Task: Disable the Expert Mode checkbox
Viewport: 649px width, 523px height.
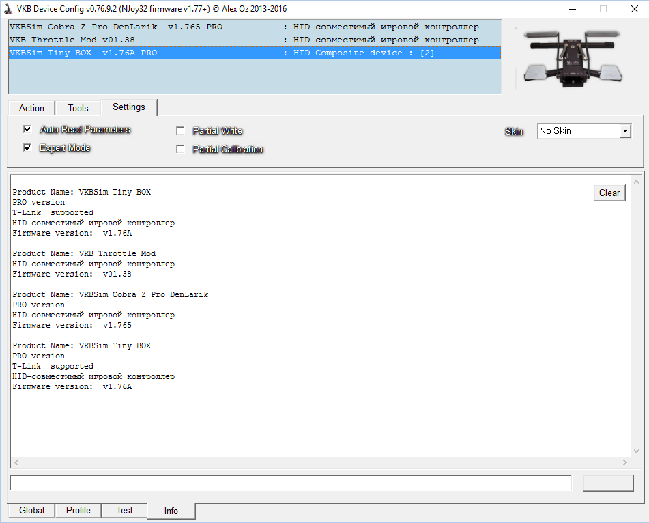Action: pyautogui.click(x=27, y=147)
